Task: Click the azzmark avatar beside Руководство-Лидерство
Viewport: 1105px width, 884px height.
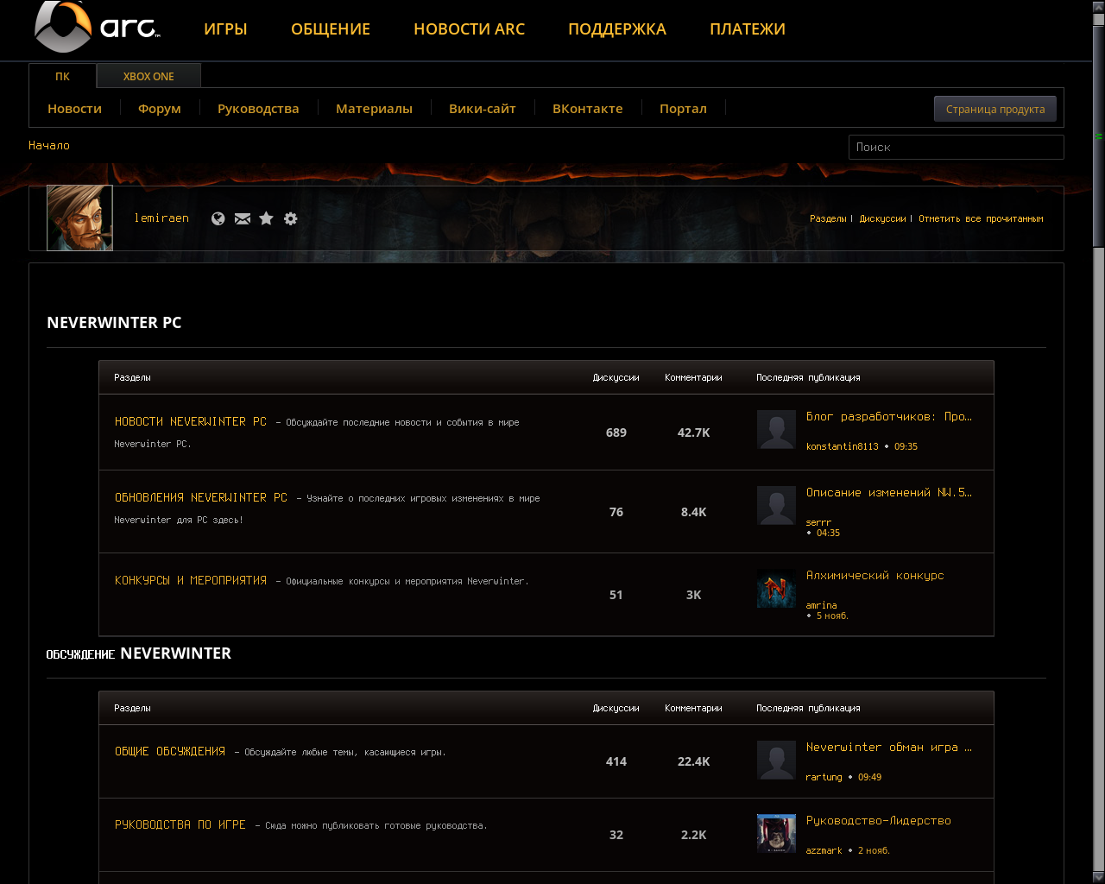Action: [776, 833]
